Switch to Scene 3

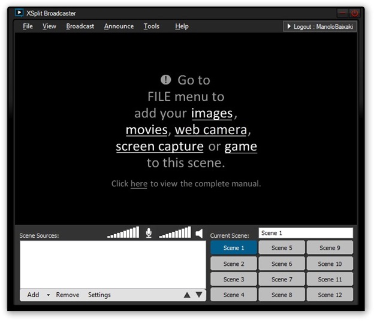click(234, 279)
